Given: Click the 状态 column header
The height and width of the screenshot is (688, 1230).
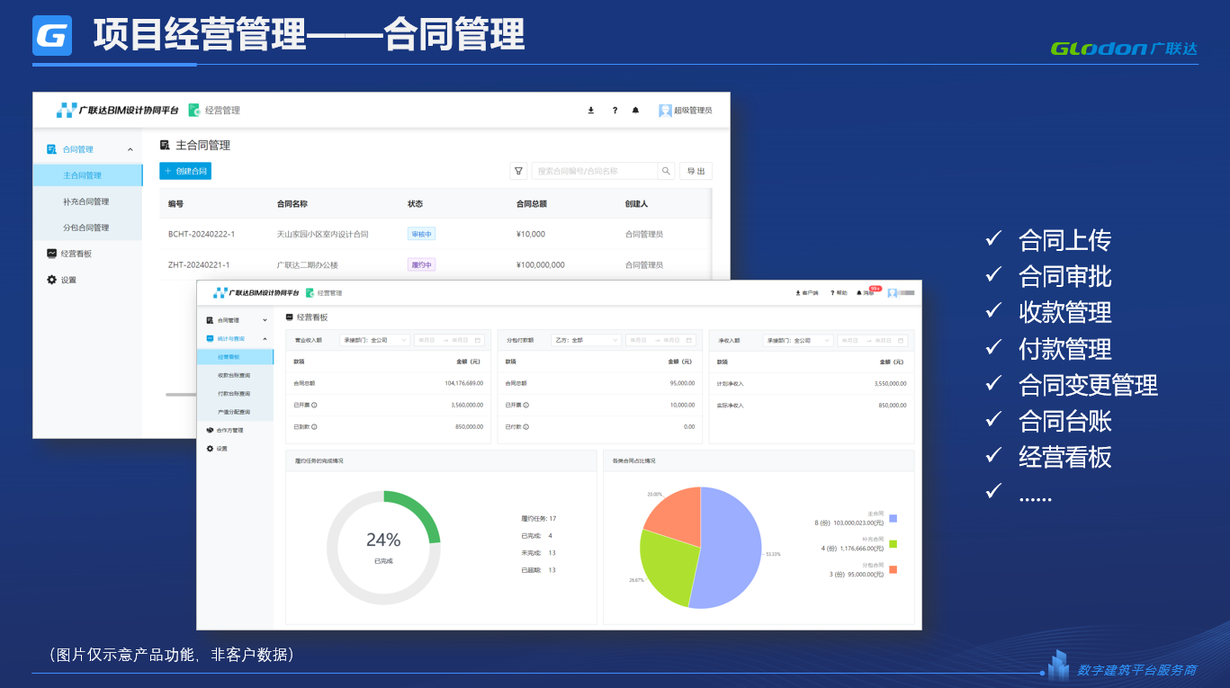Looking at the screenshot, I should [x=416, y=204].
